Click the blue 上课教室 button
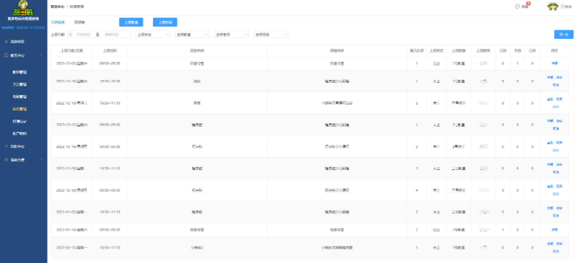Screen dimensions: 577x263 (131, 22)
